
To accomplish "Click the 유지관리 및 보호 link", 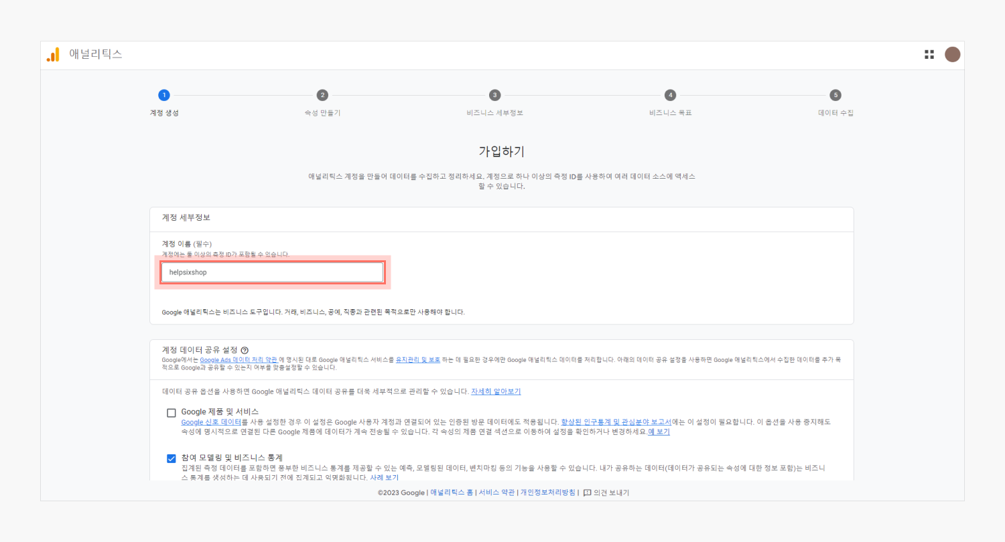I will 418,360.
